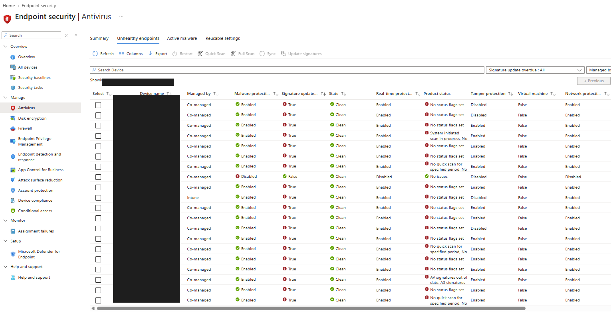The width and height of the screenshot is (611, 319).
Task: Collapse the Overview sidebar group
Action: click(6, 47)
